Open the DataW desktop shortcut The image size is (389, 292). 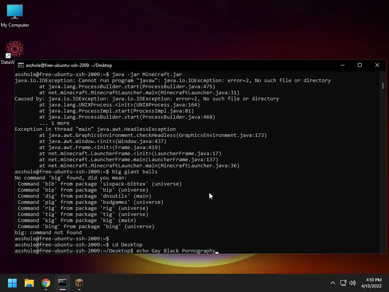(14, 52)
